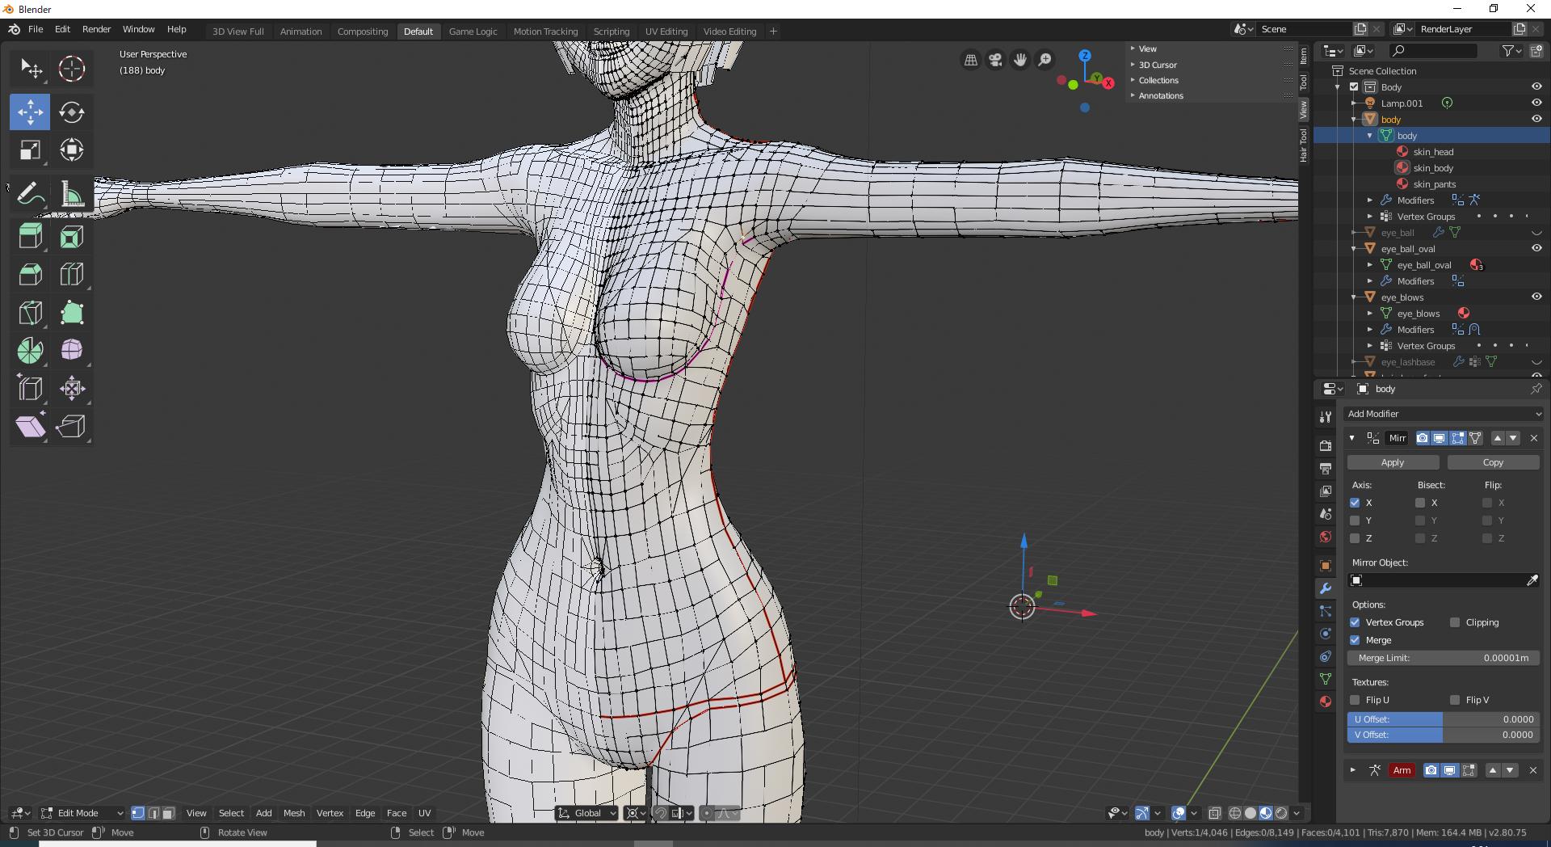Expand the Arm modifier panel

[x=1352, y=770]
